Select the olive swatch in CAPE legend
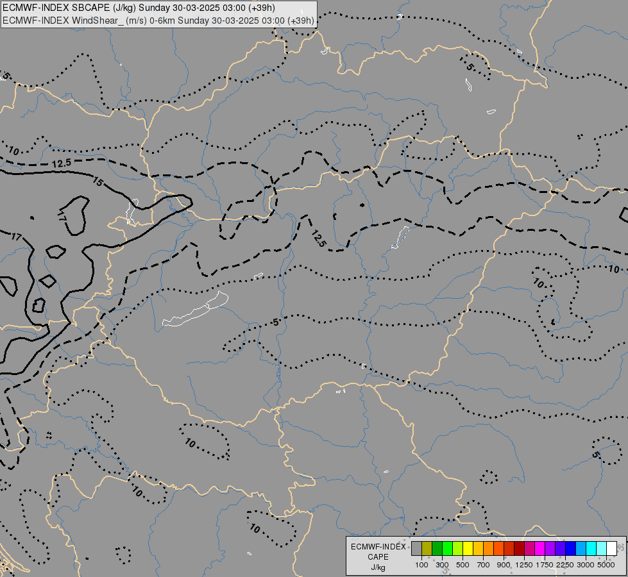 coord(427,548)
